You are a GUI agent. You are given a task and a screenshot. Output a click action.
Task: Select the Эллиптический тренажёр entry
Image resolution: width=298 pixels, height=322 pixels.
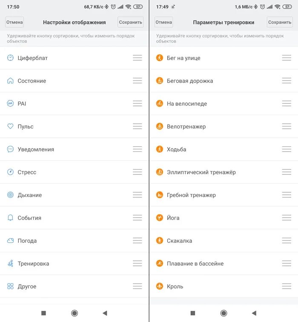tap(223, 172)
